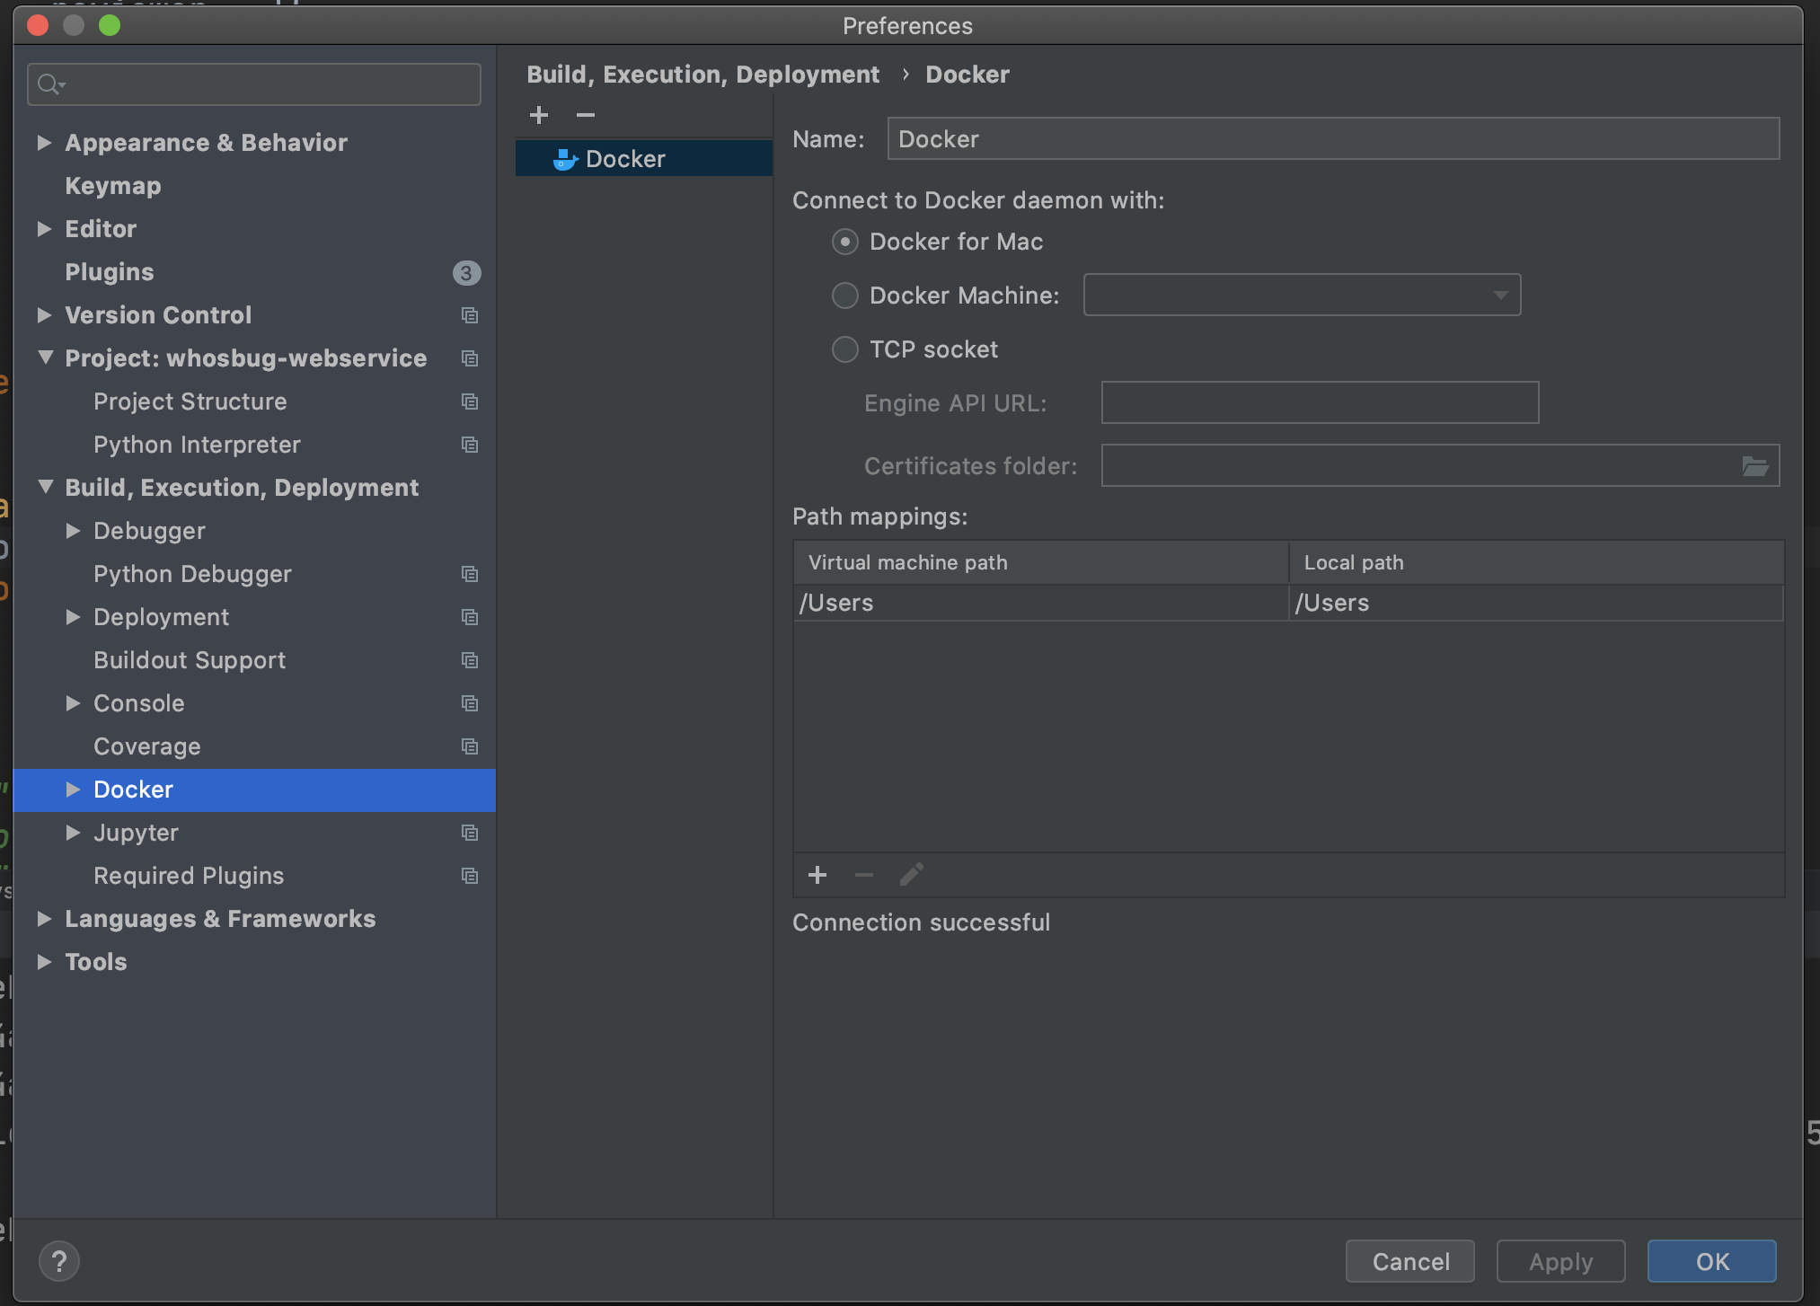This screenshot has height=1306, width=1820.
Task: Open Keymap settings
Action: (113, 186)
